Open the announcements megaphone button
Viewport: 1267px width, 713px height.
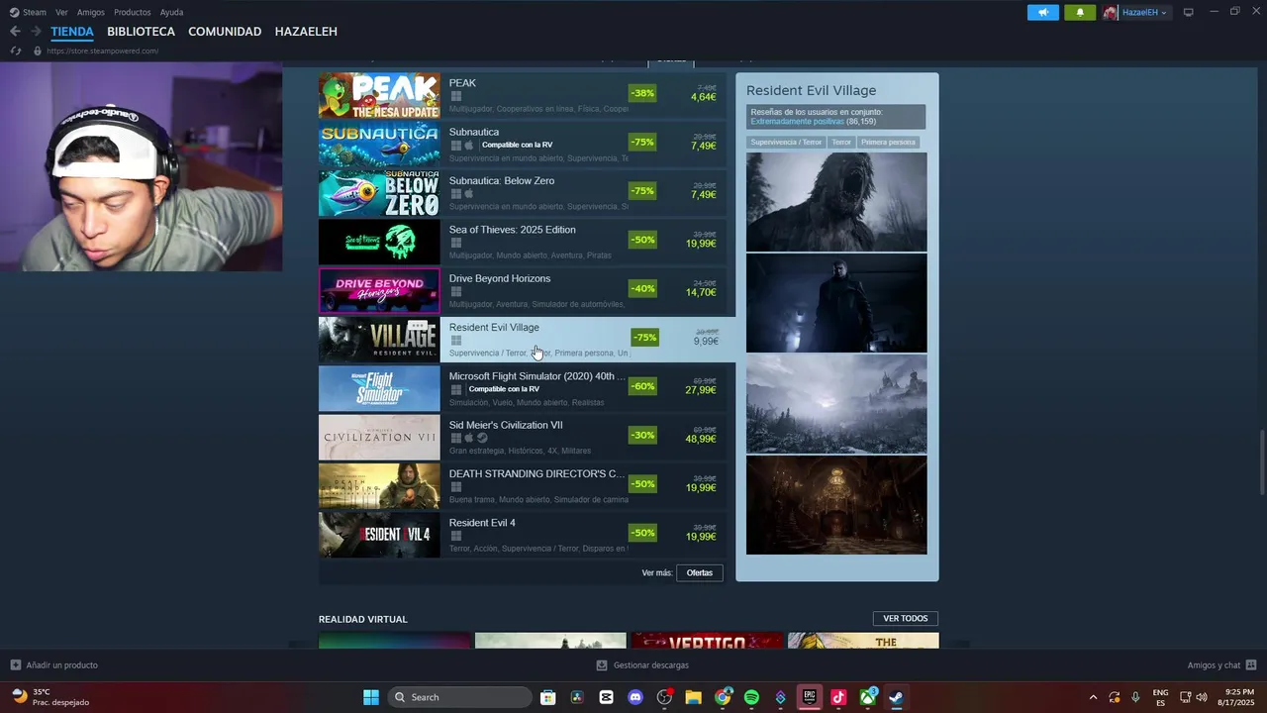(1043, 12)
